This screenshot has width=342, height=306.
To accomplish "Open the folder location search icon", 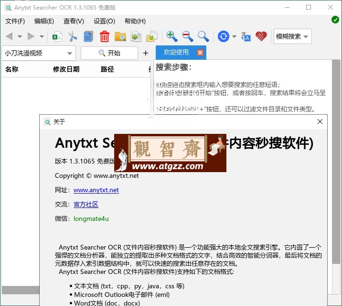I will coord(120,36).
